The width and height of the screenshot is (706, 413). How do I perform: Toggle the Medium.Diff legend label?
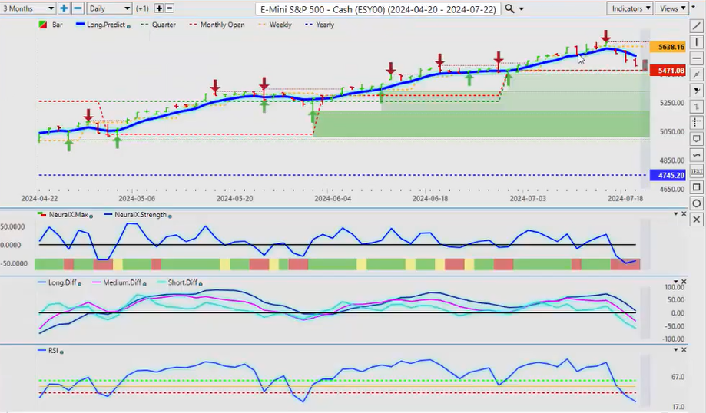click(122, 282)
